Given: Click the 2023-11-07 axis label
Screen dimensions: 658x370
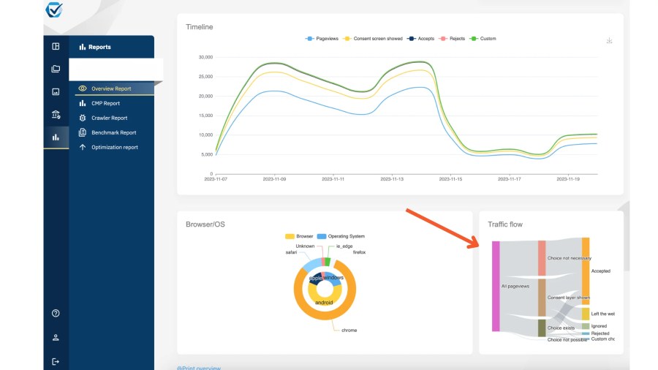Looking at the screenshot, I should click(x=216, y=179).
